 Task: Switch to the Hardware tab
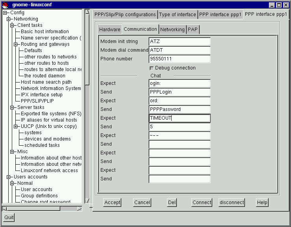109,30
